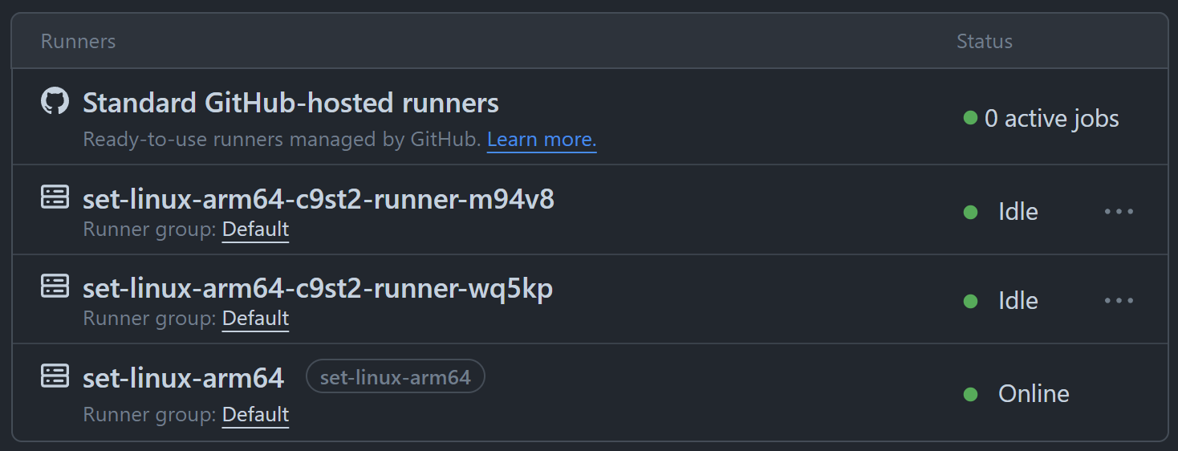This screenshot has width=1178, height=451.
Task: Click server icon beside runner-m94v8
Action: (55, 197)
